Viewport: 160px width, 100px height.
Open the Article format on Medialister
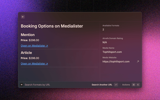(x=34, y=64)
